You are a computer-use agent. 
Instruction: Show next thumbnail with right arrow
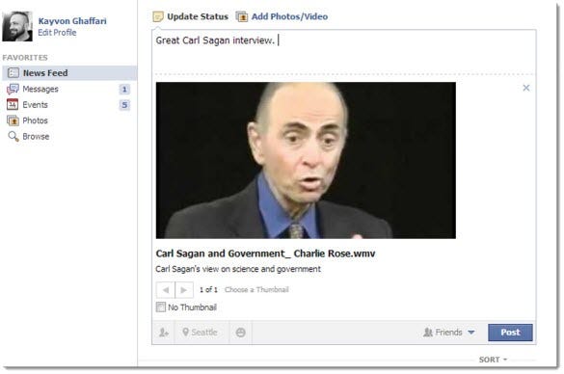(x=184, y=290)
